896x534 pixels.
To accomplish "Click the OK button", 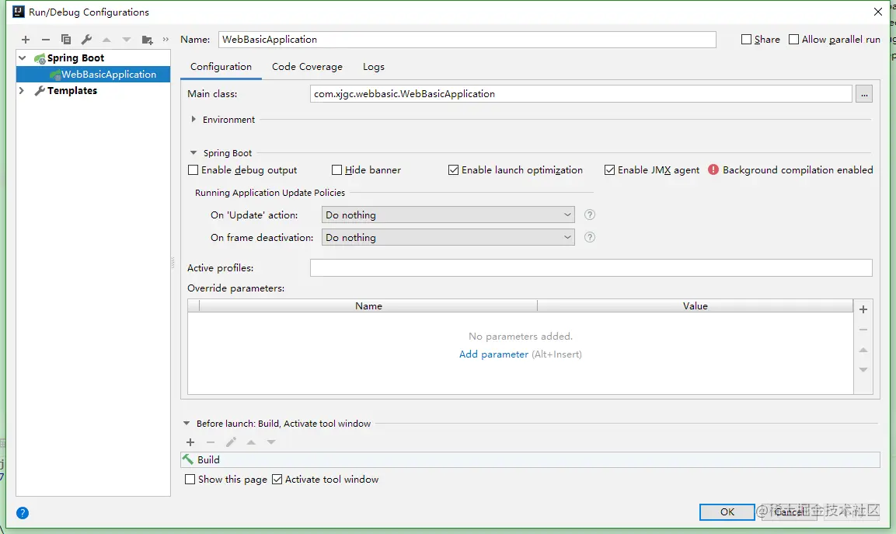I will point(727,511).
